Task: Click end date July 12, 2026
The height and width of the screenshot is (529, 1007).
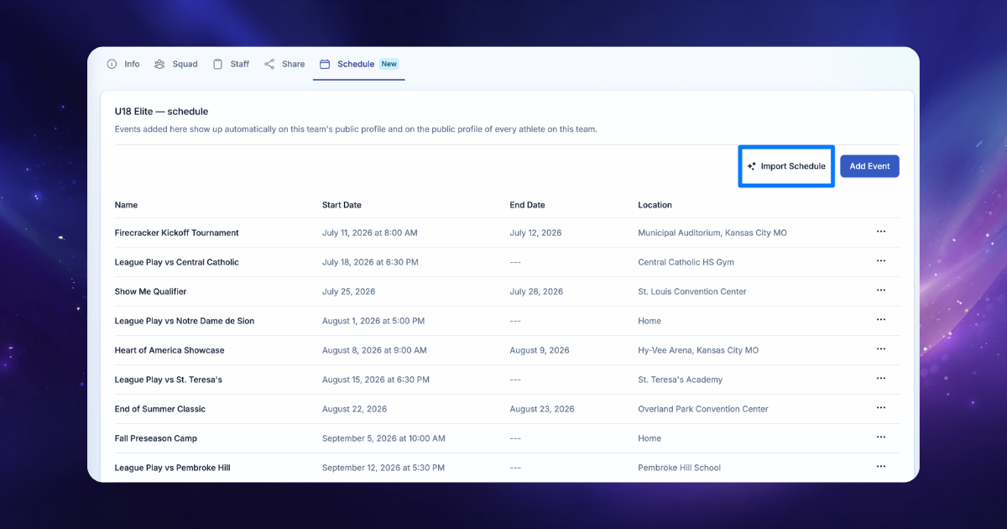Action: 536,233
